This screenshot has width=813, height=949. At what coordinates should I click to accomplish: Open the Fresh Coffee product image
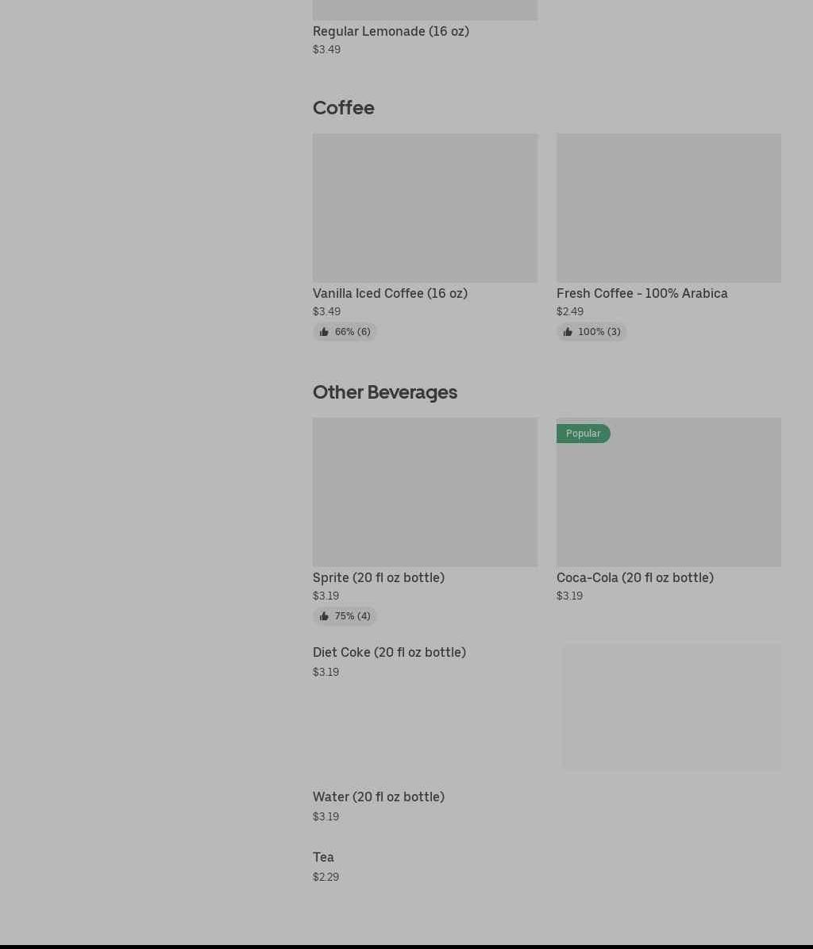tap(669, 208)
